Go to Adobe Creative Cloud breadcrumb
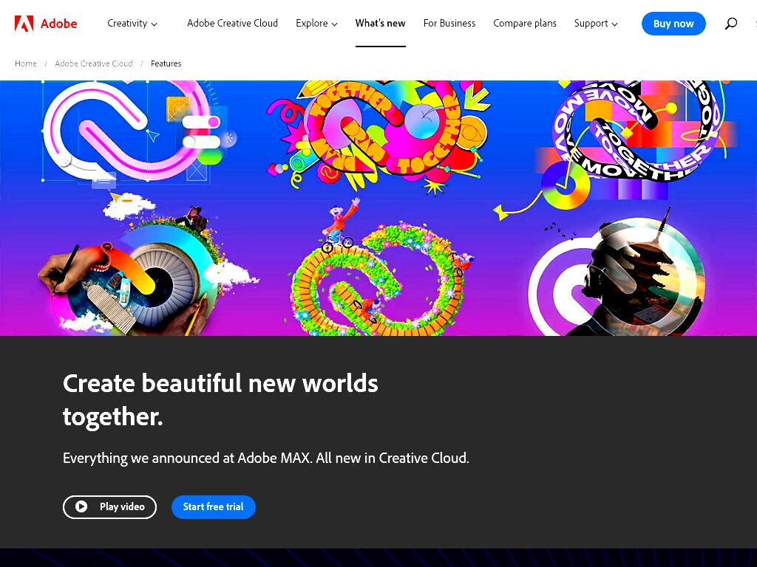Image resolution: width=757 pixels, height=567 pixels. click(94, 63)
